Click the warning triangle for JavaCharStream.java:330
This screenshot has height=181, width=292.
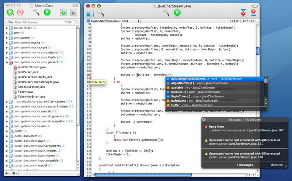[206, 154]
